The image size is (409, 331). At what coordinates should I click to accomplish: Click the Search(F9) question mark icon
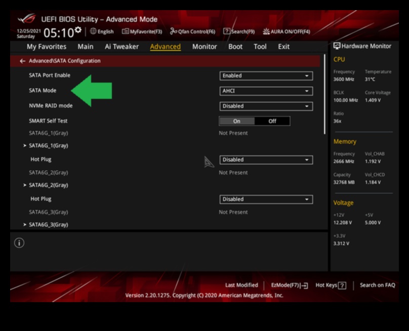227,31
